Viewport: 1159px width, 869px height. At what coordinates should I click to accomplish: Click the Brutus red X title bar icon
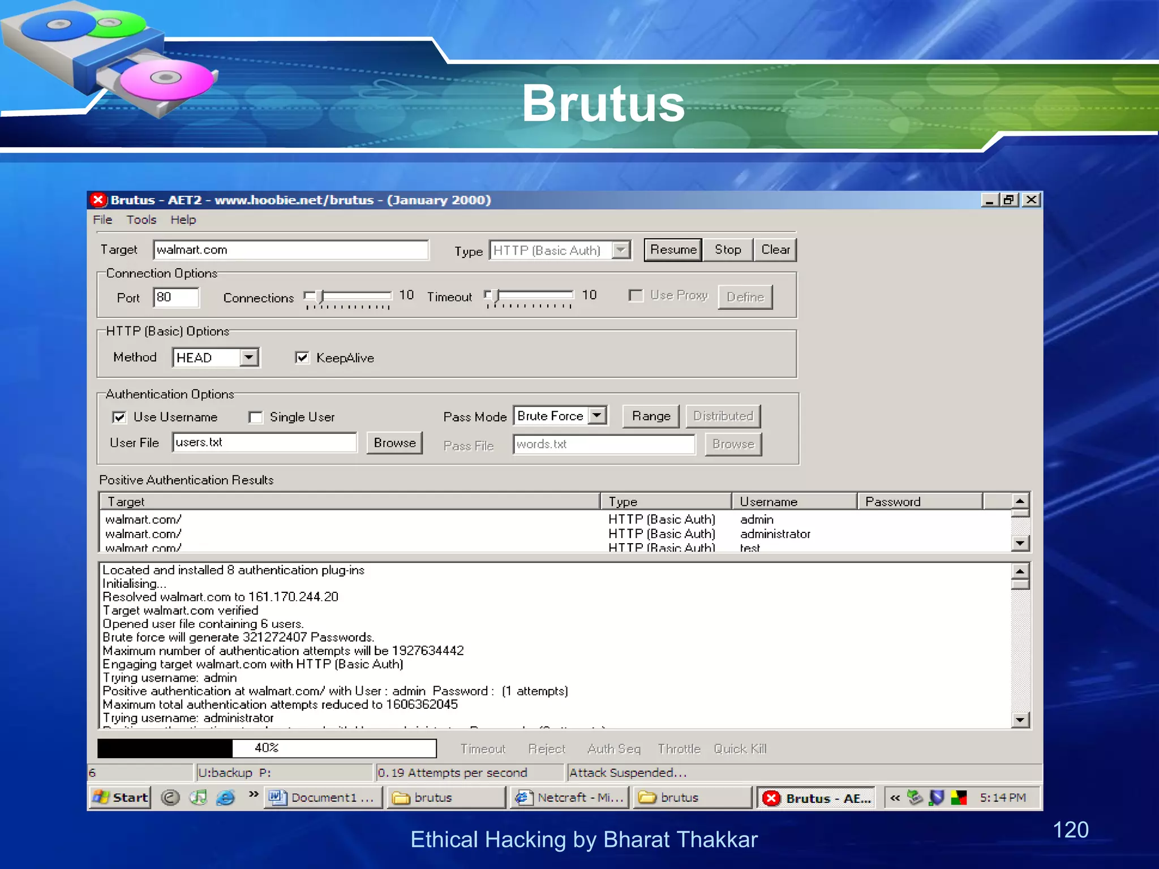[x=98, y=200]
